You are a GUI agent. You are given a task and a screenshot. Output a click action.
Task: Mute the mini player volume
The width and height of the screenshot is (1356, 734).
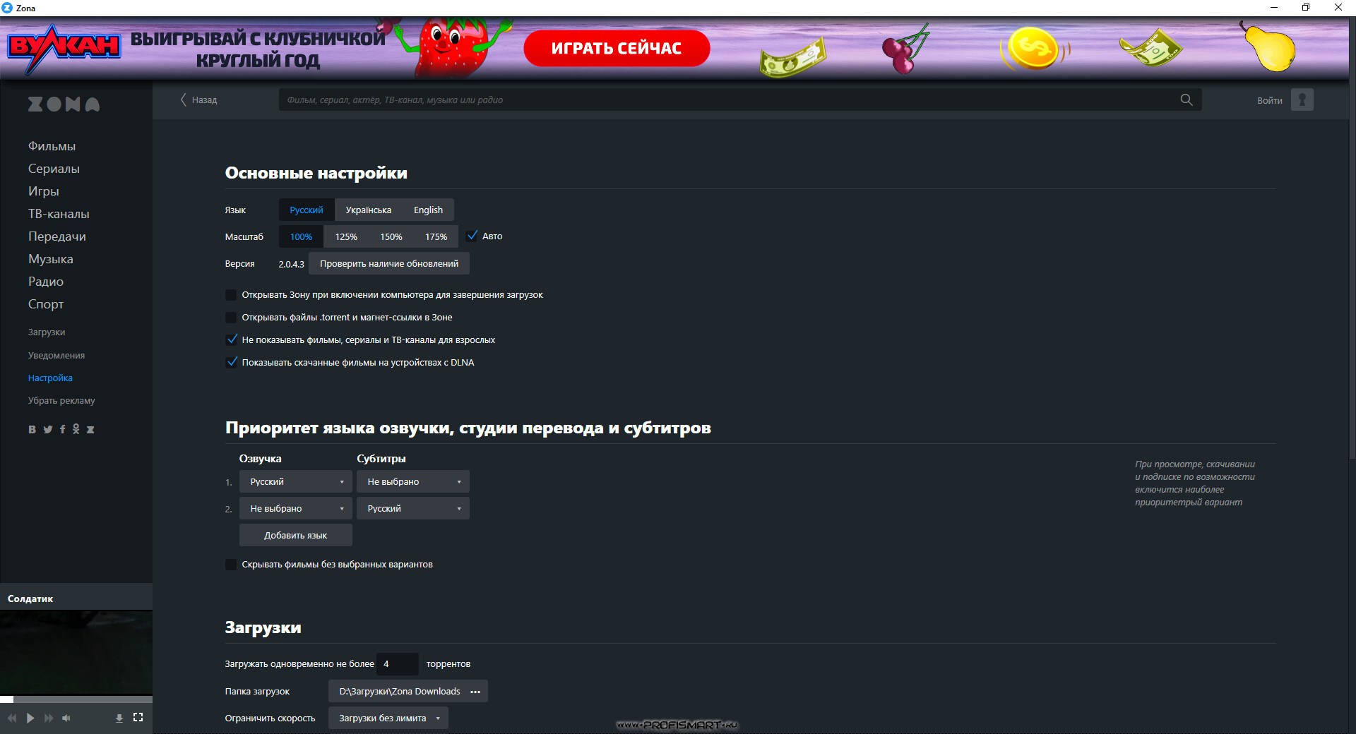(x=66, y=718)
